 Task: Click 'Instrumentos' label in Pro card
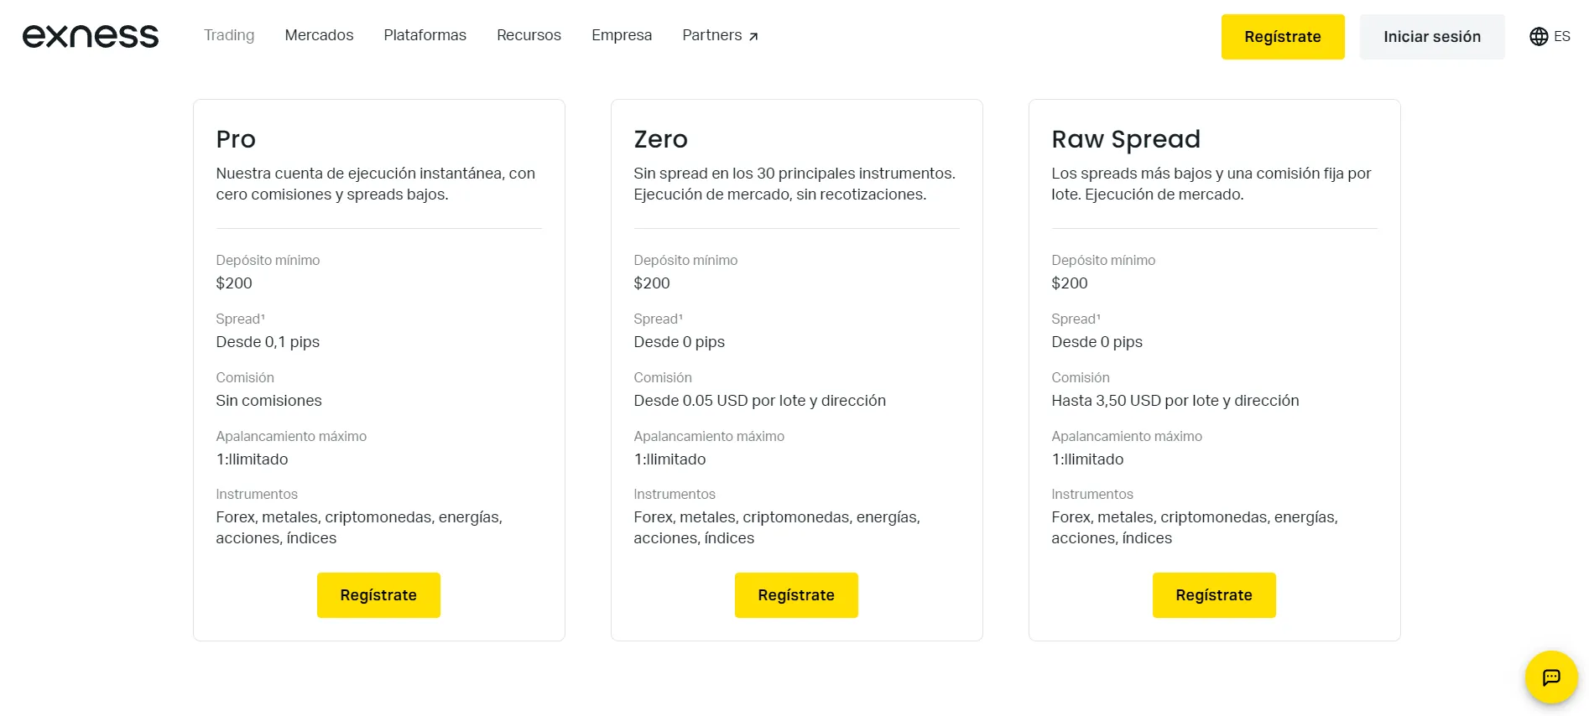[x=257, y=494]
